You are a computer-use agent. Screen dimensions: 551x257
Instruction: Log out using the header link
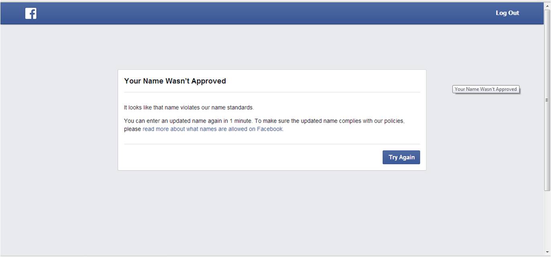coord(507,13)
